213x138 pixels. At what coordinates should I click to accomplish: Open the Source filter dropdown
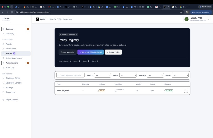pyautogui.click(x=128, y=75)
